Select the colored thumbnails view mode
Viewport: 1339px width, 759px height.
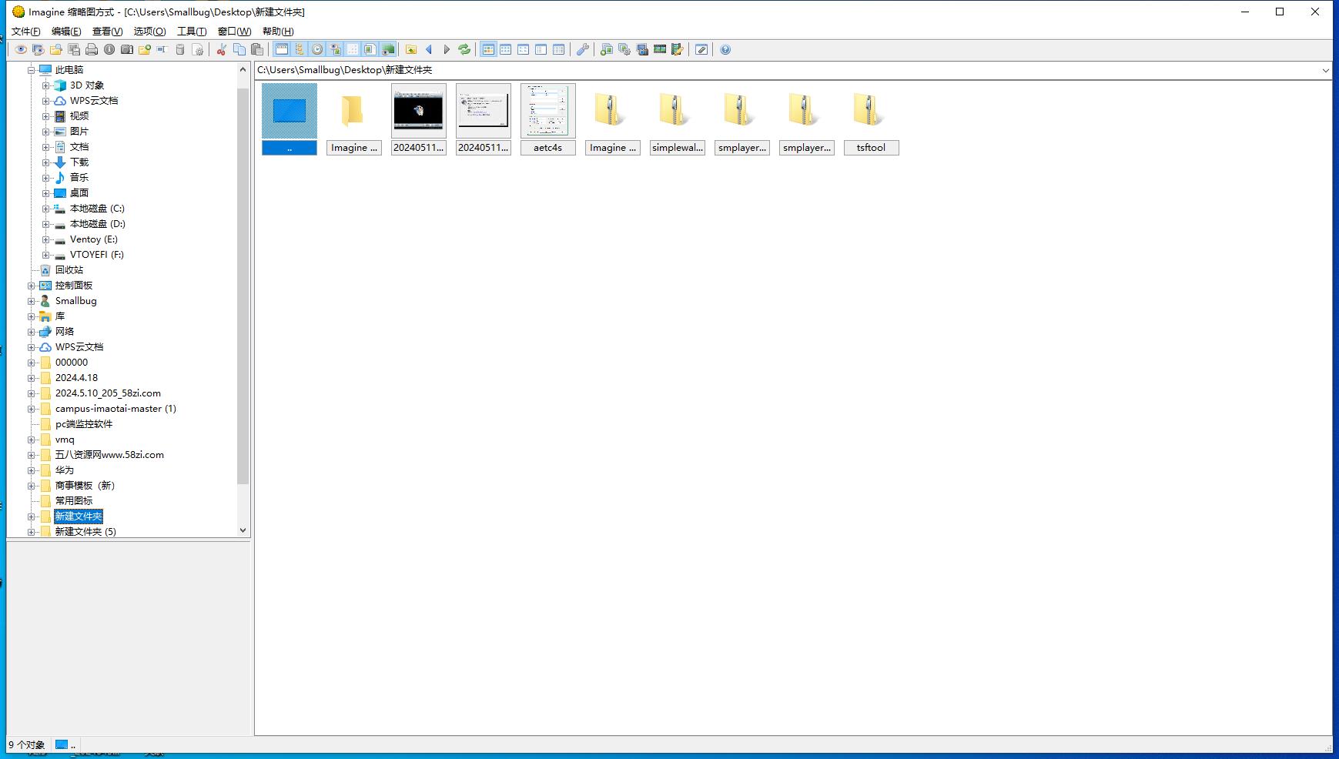click(x=488, y=49)
